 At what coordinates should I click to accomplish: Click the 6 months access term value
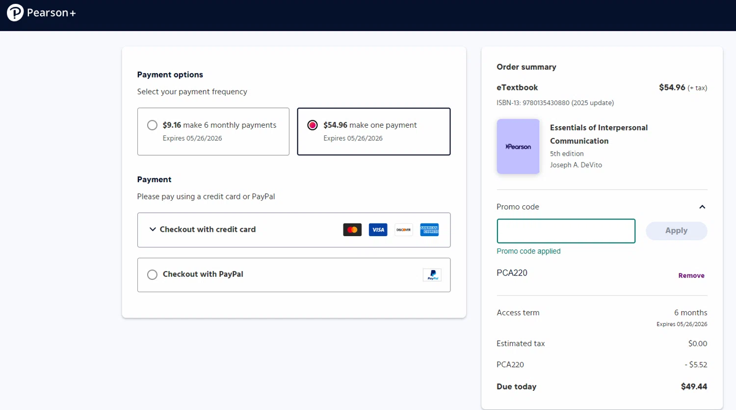coord(690,313)
